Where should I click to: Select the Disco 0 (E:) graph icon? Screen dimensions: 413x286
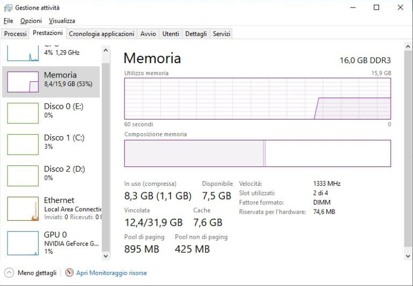(23, 113)
